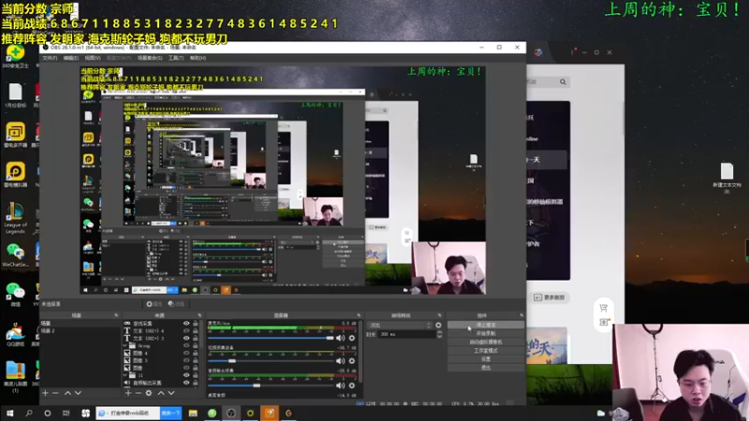Toggle lock on game capture source
This screenshot has height=421, width=749.
coord(195,323)
